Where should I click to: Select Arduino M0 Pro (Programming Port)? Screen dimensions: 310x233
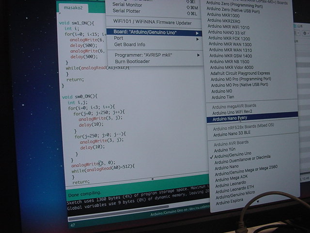pos(241,79)
